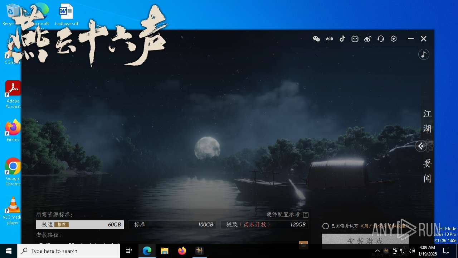458x258 pixels.
Task: Open Firefox from taskbar
Action: [x=182, y=251]
